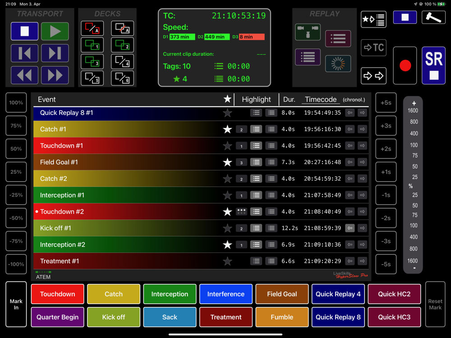Image resolution: width=451 pixels, height=338 pixels.
Task: Open camera grid selector on Touchdown #2
Action: coord(241,211)
